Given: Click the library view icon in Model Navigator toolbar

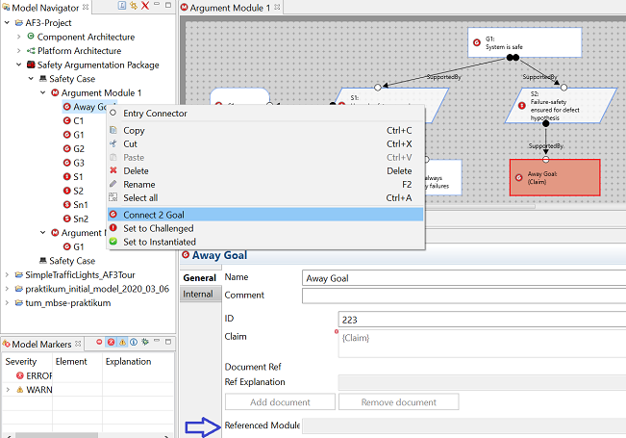Looking at the screenshot, I should pyautogui.click(x=122, y=6).
